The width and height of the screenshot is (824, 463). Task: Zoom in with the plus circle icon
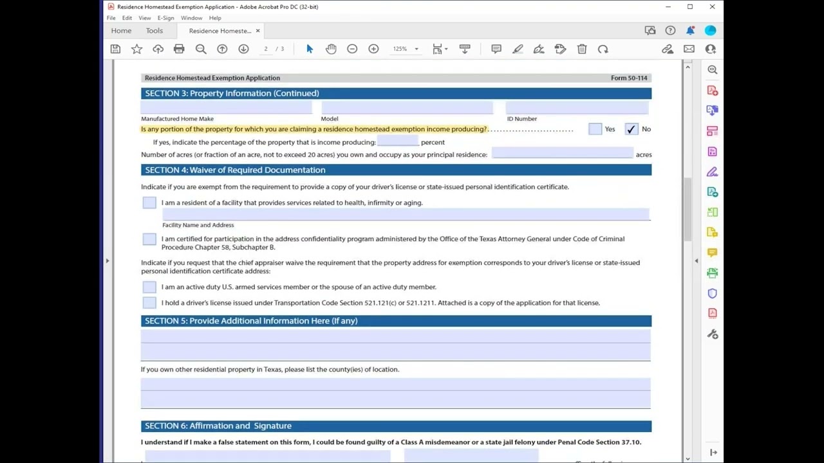[x=373, y=49]
